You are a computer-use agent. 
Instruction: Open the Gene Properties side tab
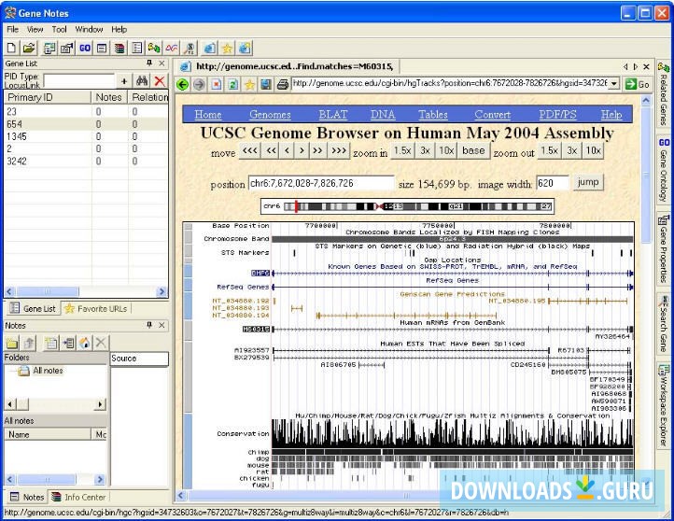[x=663, y=248]
